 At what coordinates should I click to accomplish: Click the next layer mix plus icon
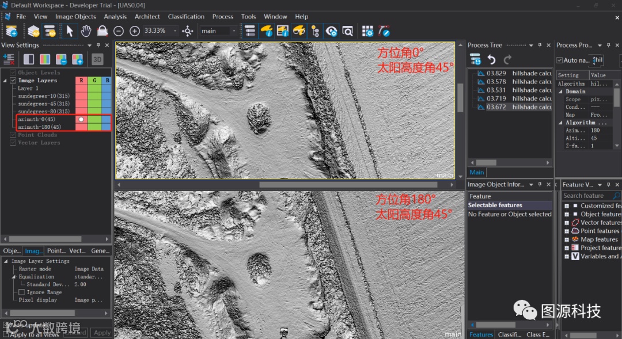click(x=77, y=59)
